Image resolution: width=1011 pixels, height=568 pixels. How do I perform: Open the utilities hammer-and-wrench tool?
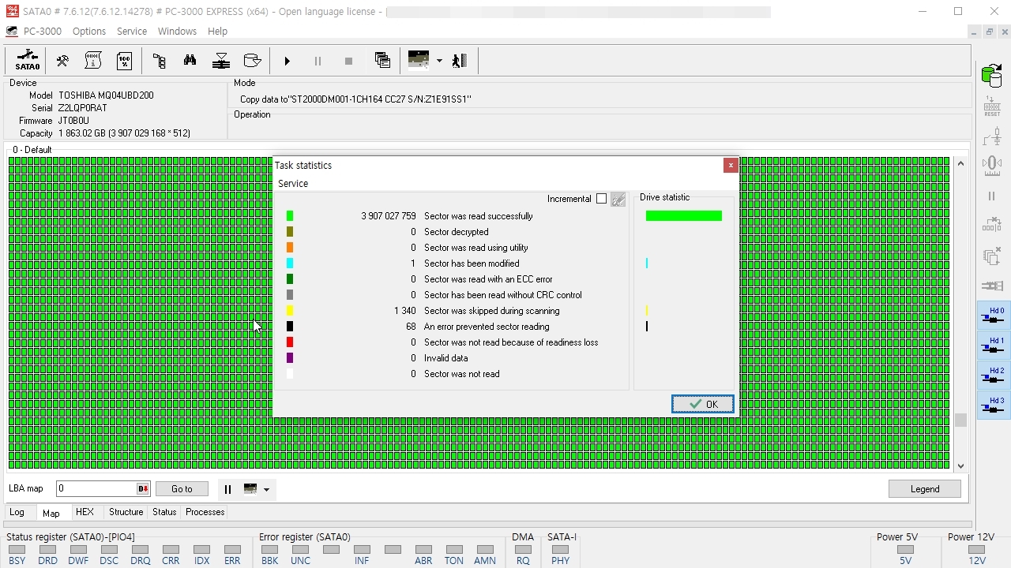tap(62, 61)
